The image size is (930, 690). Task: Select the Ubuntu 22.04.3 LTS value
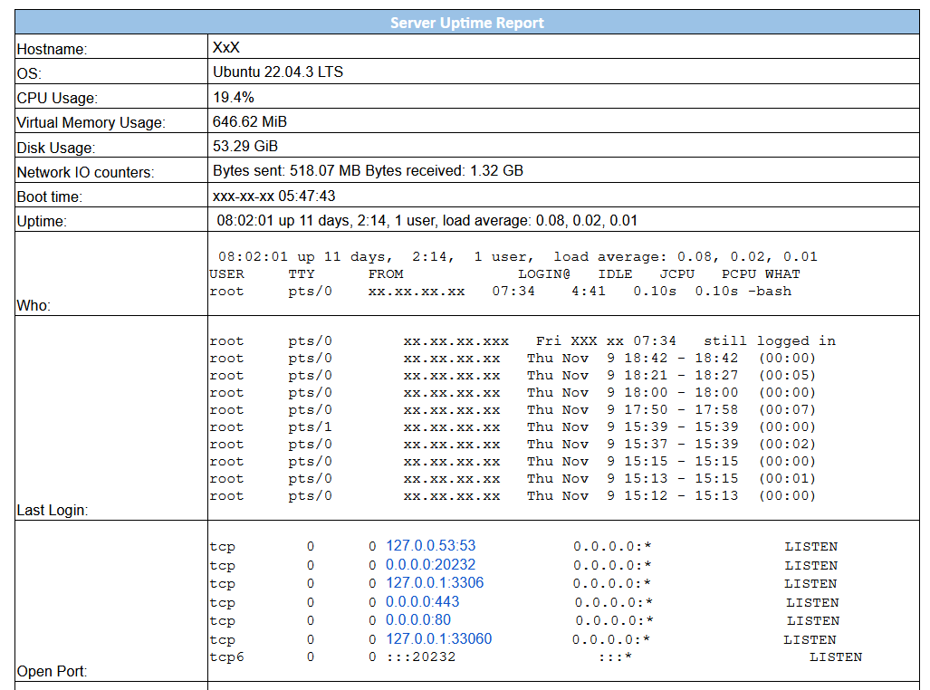tap(278, 72)
